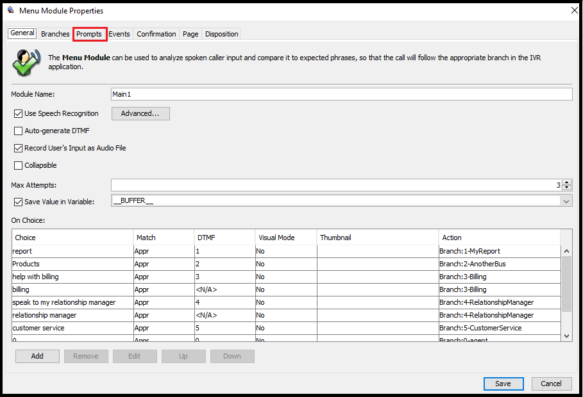
Task: Click Max Attempts decrement arrow
Action: [x=566, y=188]
